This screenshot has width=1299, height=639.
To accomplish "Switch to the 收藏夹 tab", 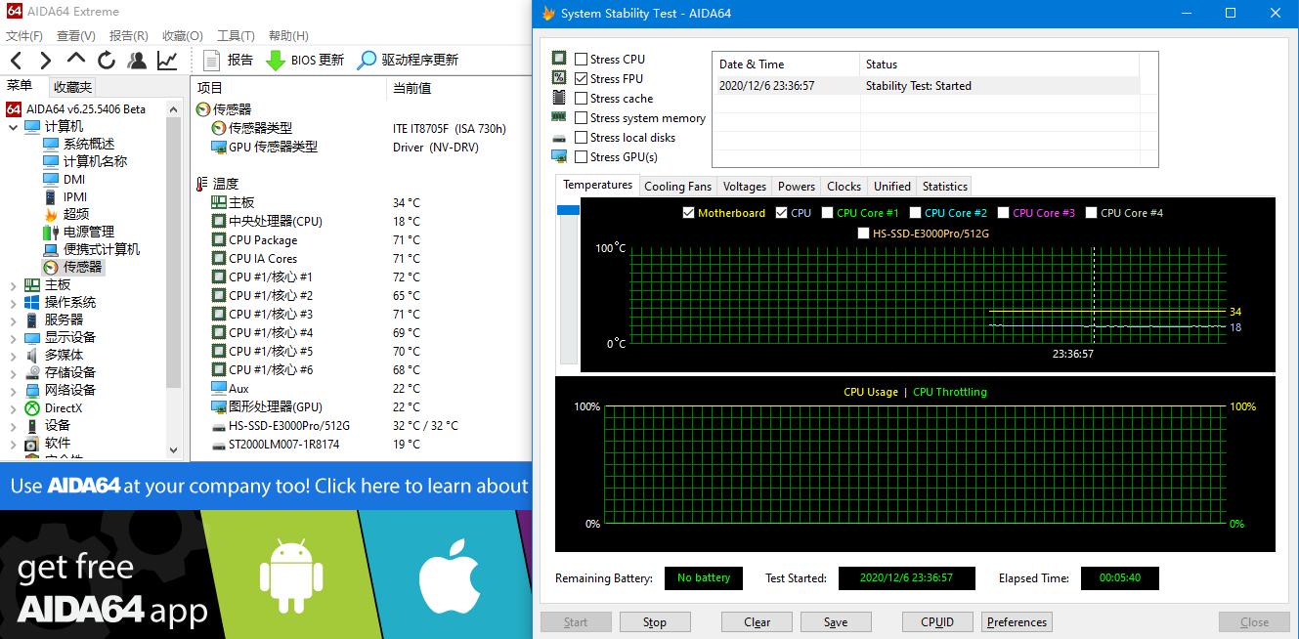I will pos(72,87).
